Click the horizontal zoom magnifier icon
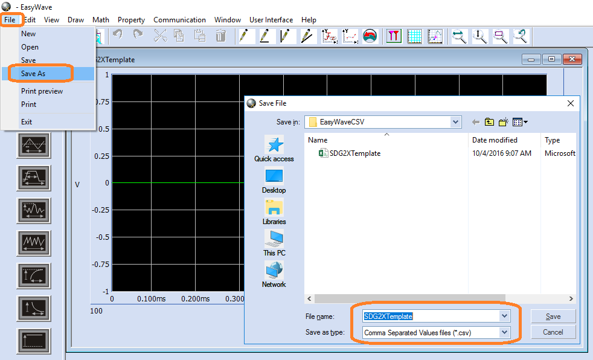 [460, 36]
